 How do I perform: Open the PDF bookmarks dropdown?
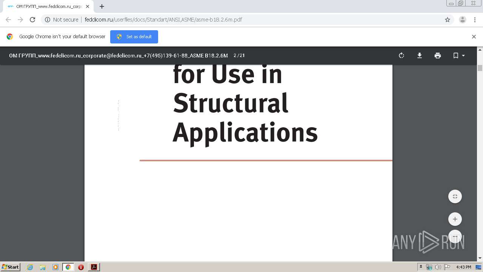point(459,56)
